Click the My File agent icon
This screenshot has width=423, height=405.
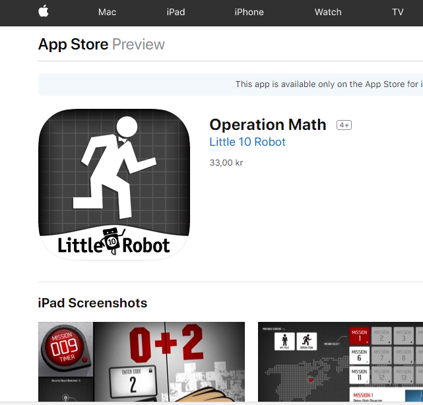click(x=284, y=342)
